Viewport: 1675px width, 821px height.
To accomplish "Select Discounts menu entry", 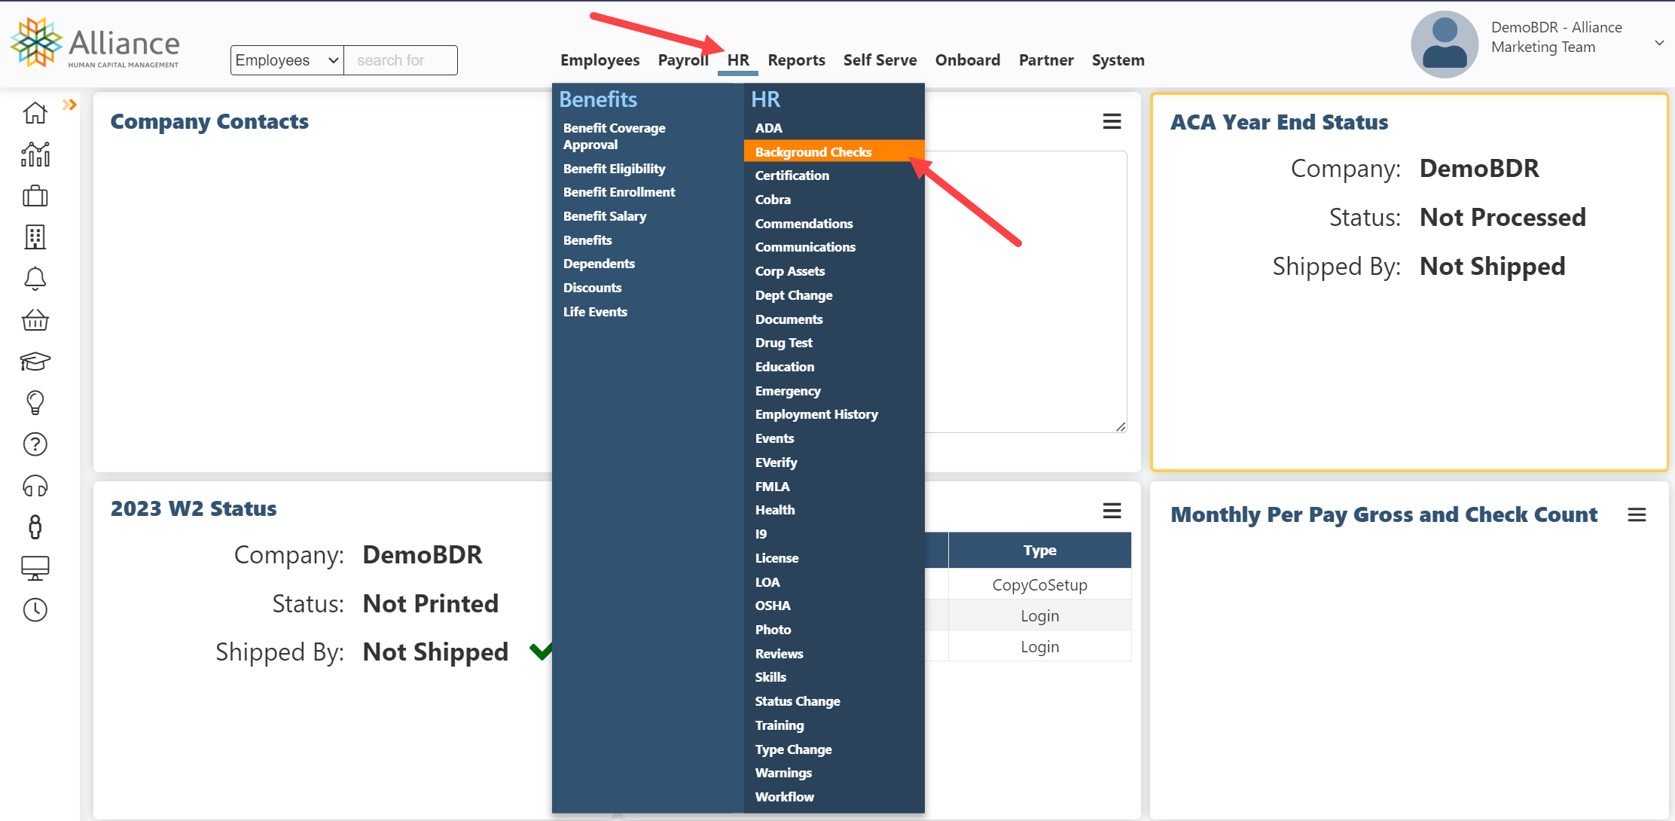I will [592, 288].
